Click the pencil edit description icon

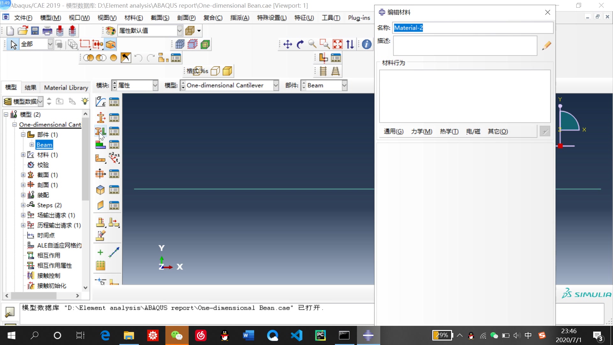pos(547,45)
